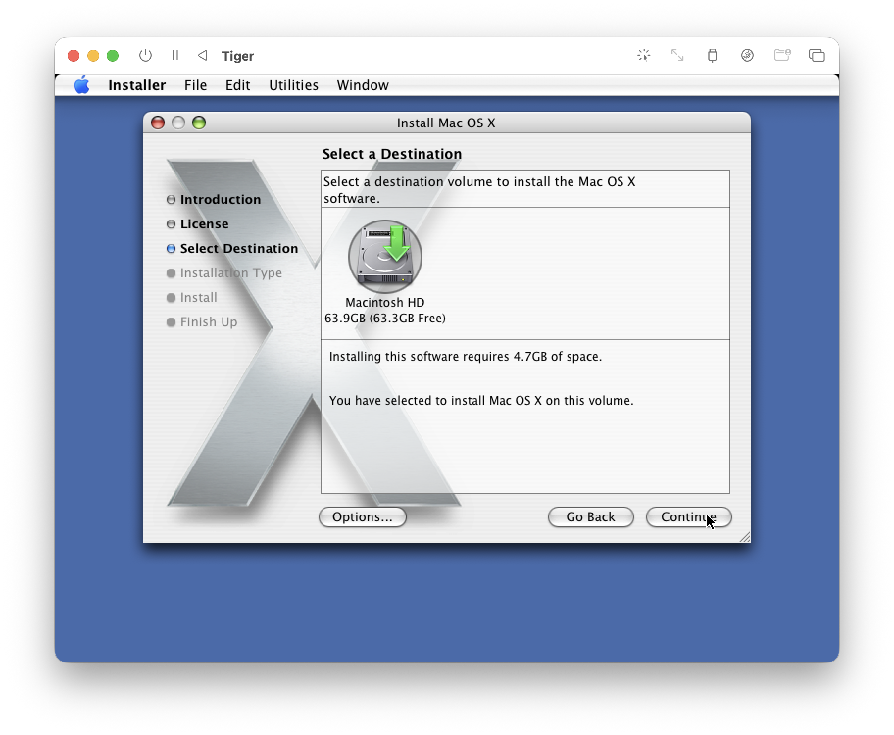Viewport: 894px width, 735px height.
Task: Open the Edit menu
Action: [x=238, y=85]
